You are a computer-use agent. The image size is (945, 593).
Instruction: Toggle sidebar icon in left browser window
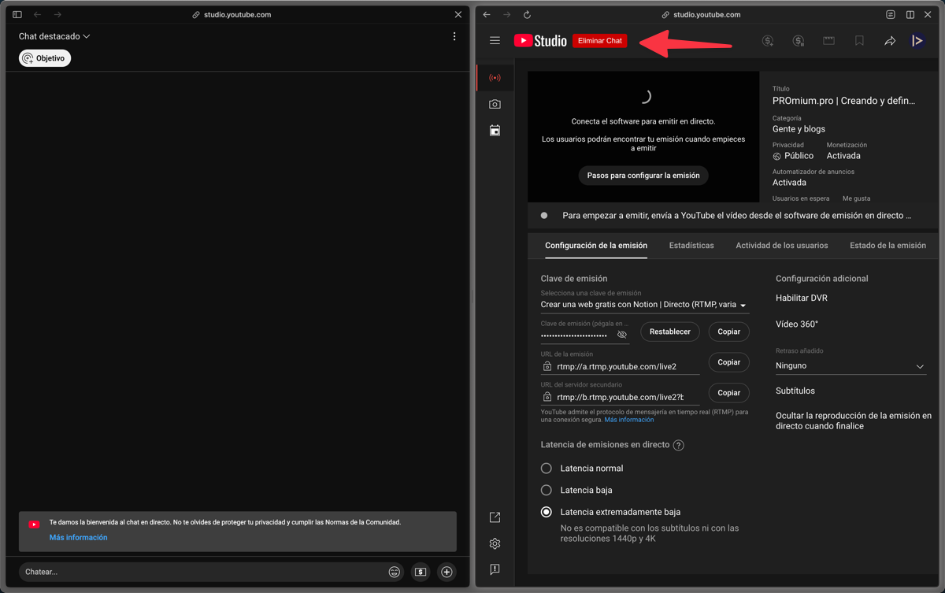(x=17, y=14)
